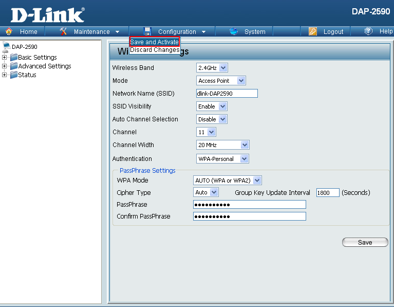Viewport: 394px width, 307px height.
Task: Click the Advanced Settings folder icon
Action: pos(14,66)
